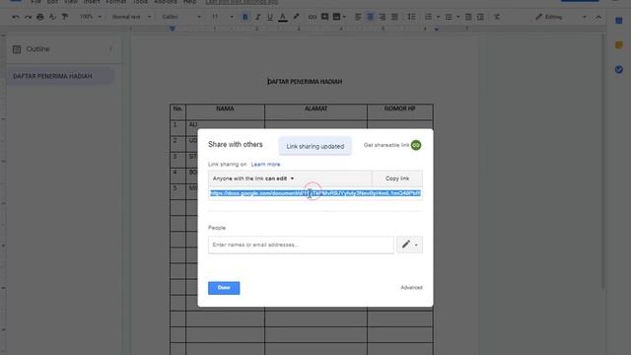Click the Redo icon in toolbar
This screenshot has width=631, height=355.
point(28,17)
